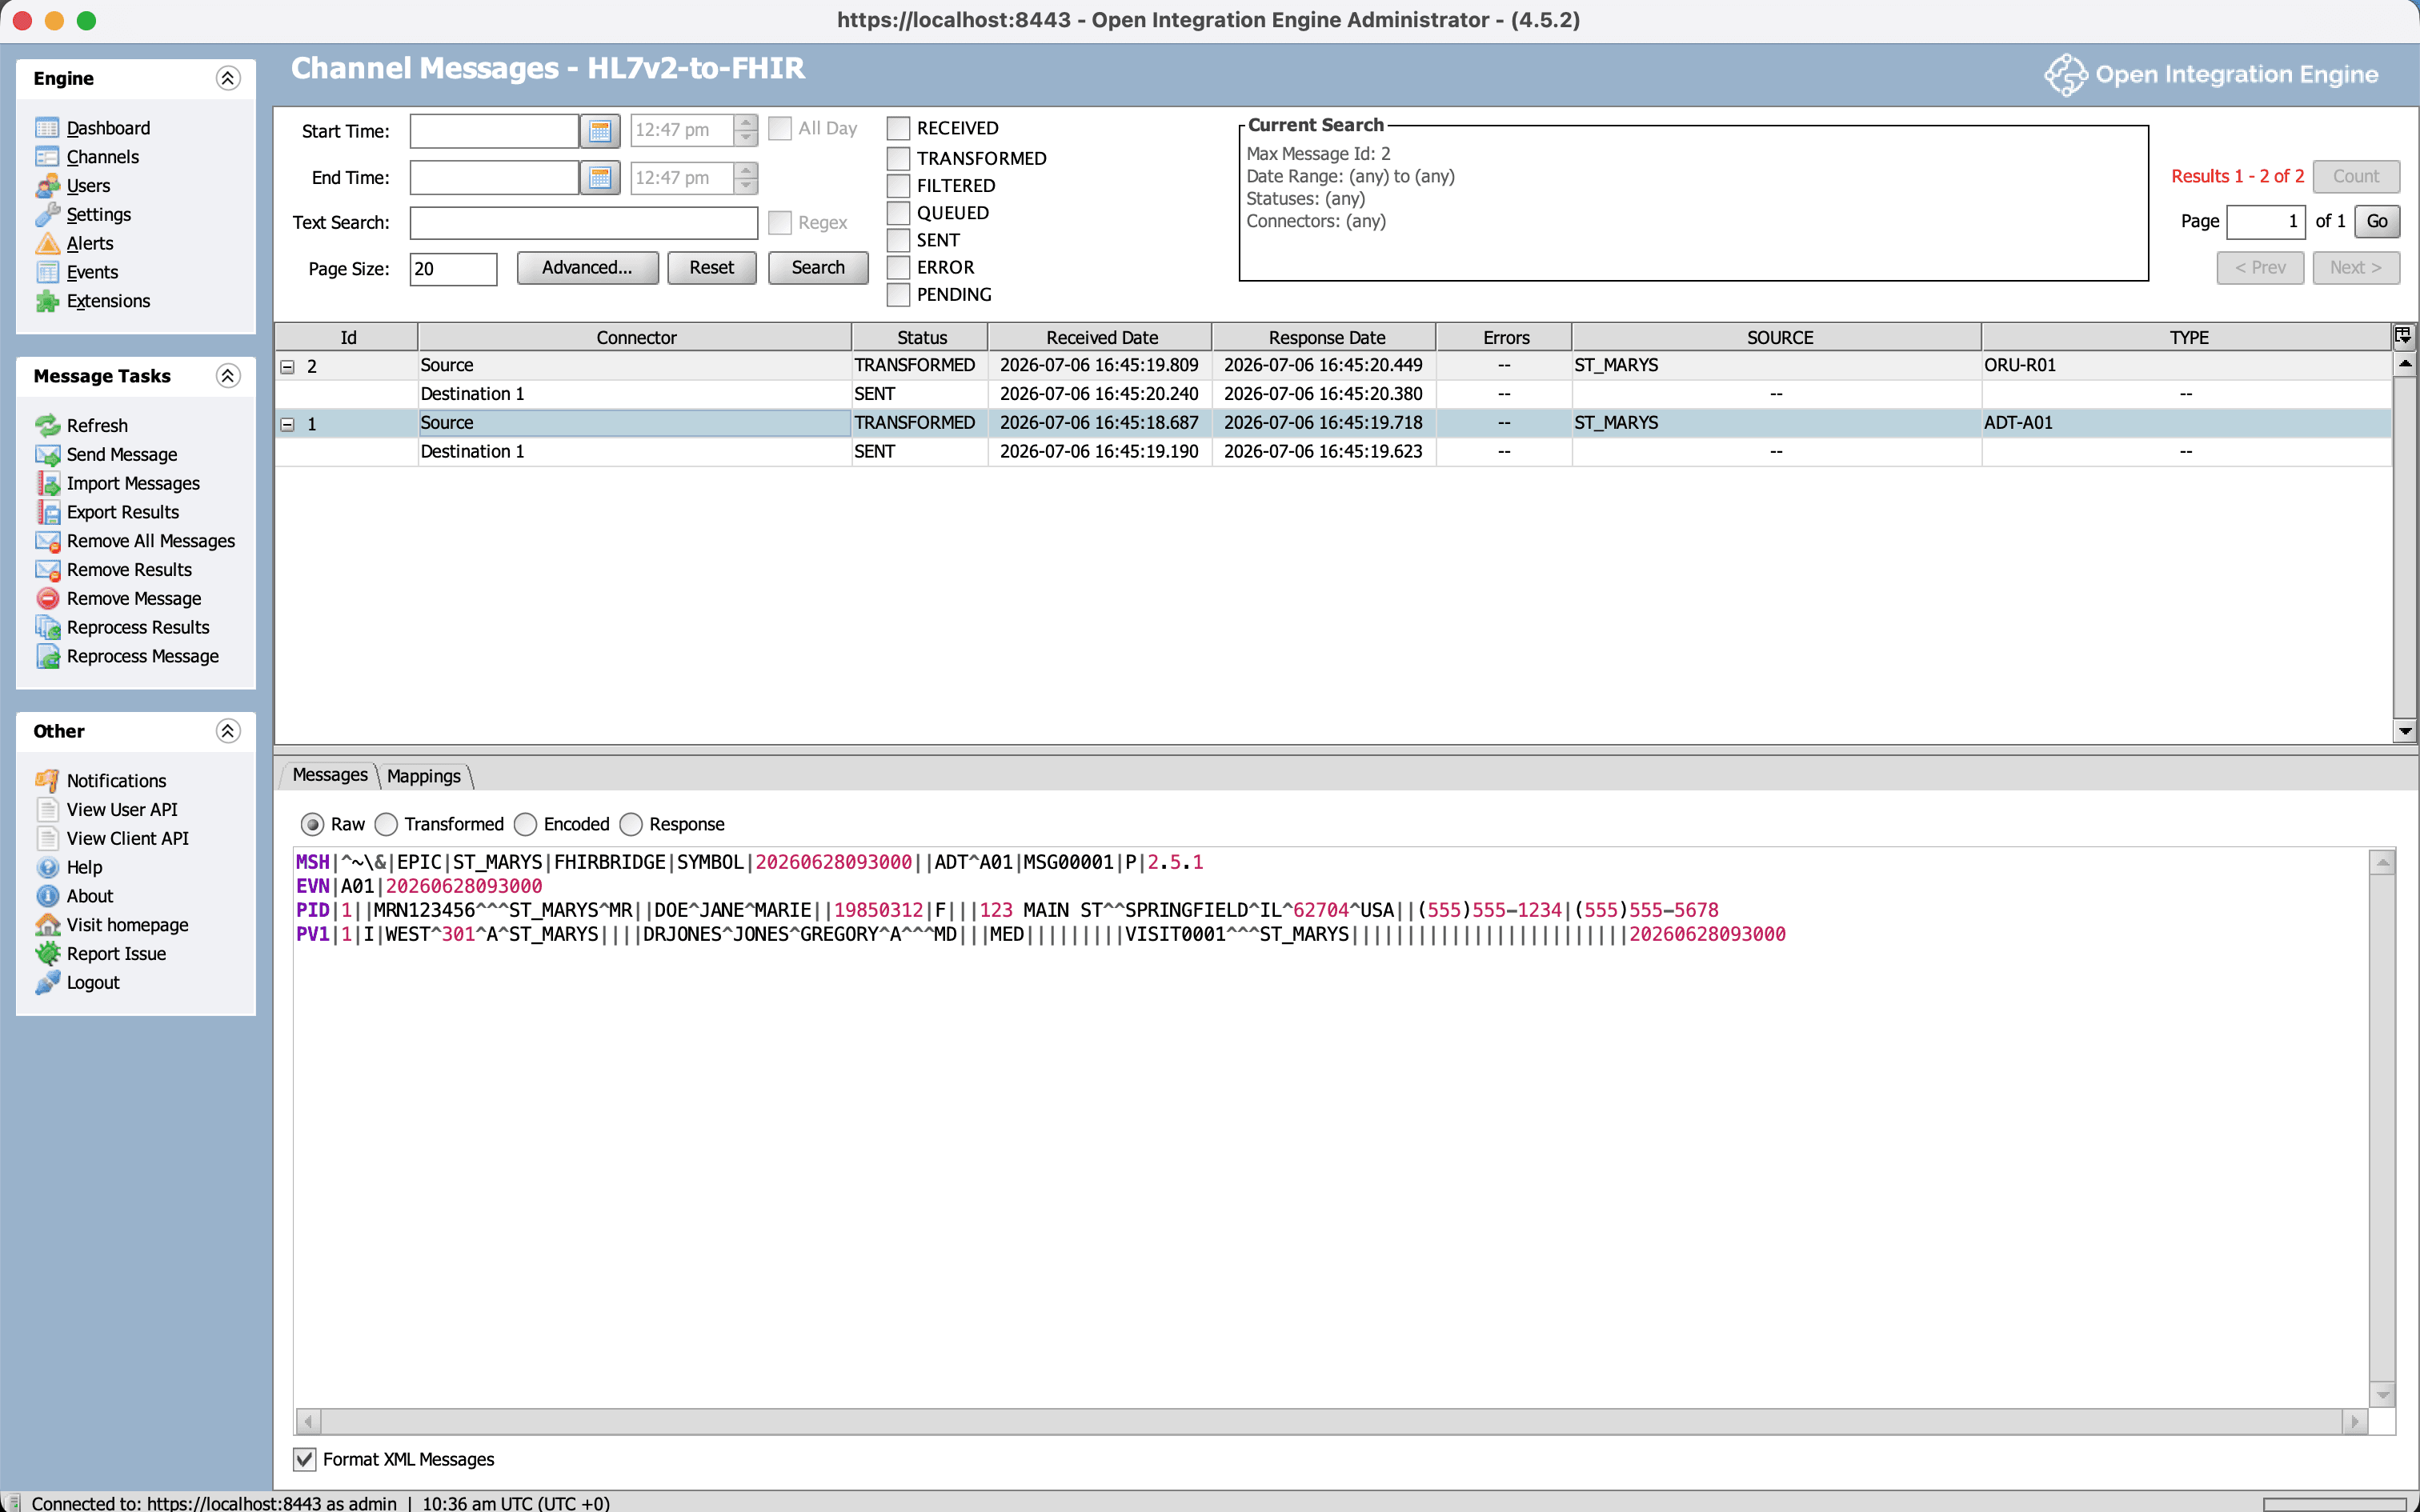The image size is (2420, 1512).
Task: Click the Users icon
Action: (47, 186)
